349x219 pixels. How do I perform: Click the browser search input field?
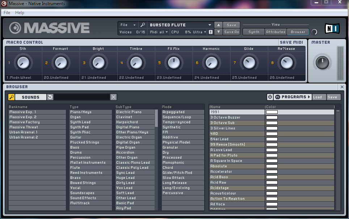tap(82, 97)
